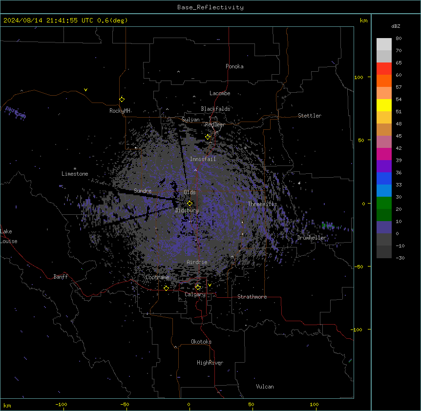Click the green echo patch northeast of Drumheller
The image size is (421, 411).
click(328, 225)
